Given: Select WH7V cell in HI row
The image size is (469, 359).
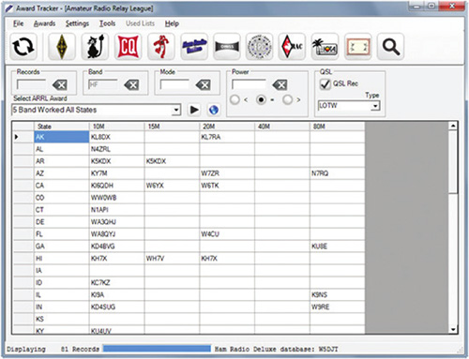Looking at the screenshot, I should tap(172, 259).
